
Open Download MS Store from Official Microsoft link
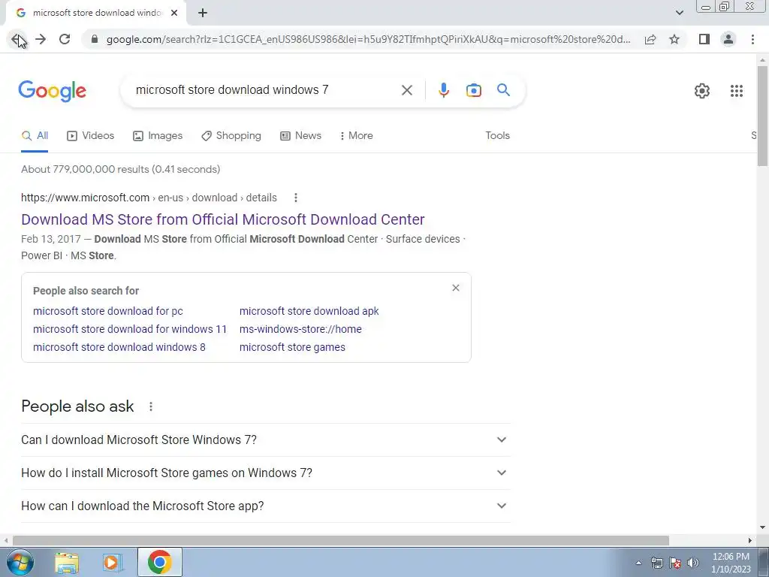(x=222, y=219)
